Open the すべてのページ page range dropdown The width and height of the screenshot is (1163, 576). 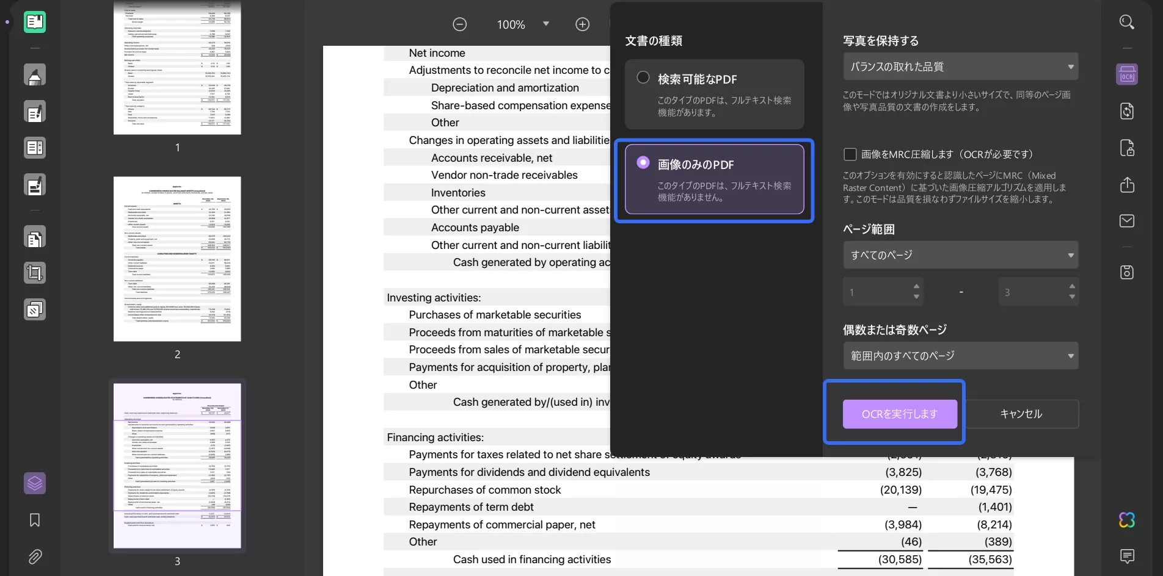pos(960,255)
